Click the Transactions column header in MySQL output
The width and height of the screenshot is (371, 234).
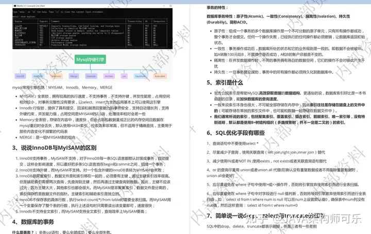click(x=134, y=21)
